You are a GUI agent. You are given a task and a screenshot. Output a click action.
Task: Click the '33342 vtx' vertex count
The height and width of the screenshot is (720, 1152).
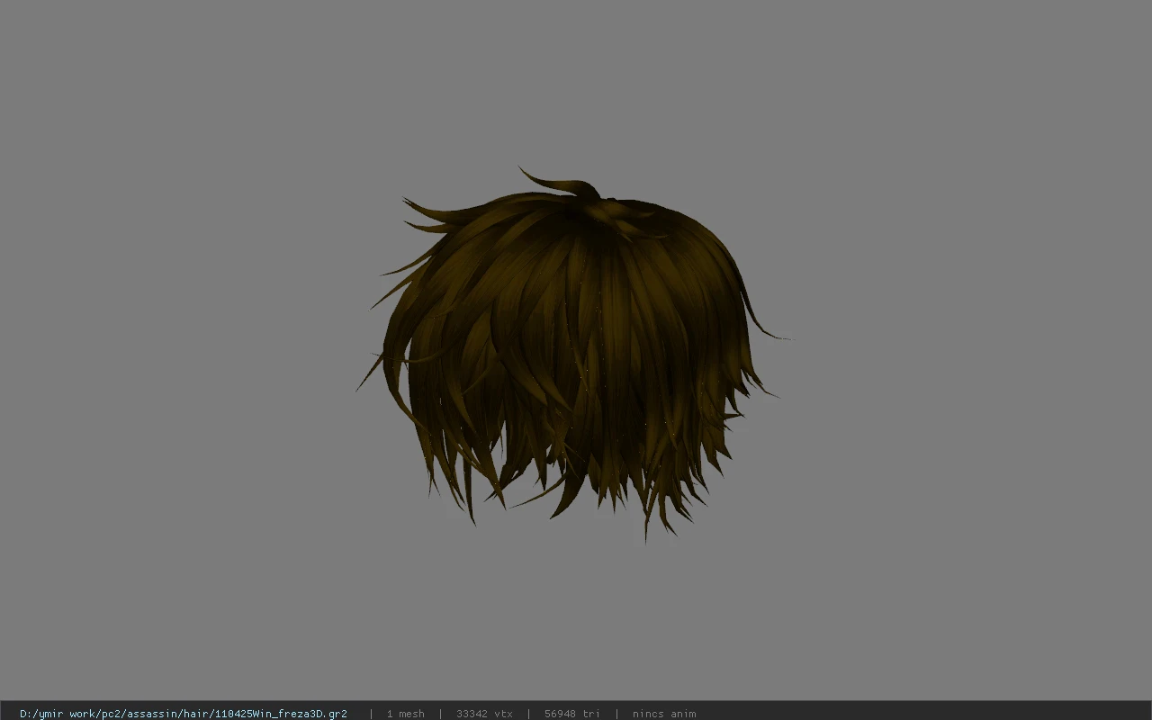click(484, 714)
